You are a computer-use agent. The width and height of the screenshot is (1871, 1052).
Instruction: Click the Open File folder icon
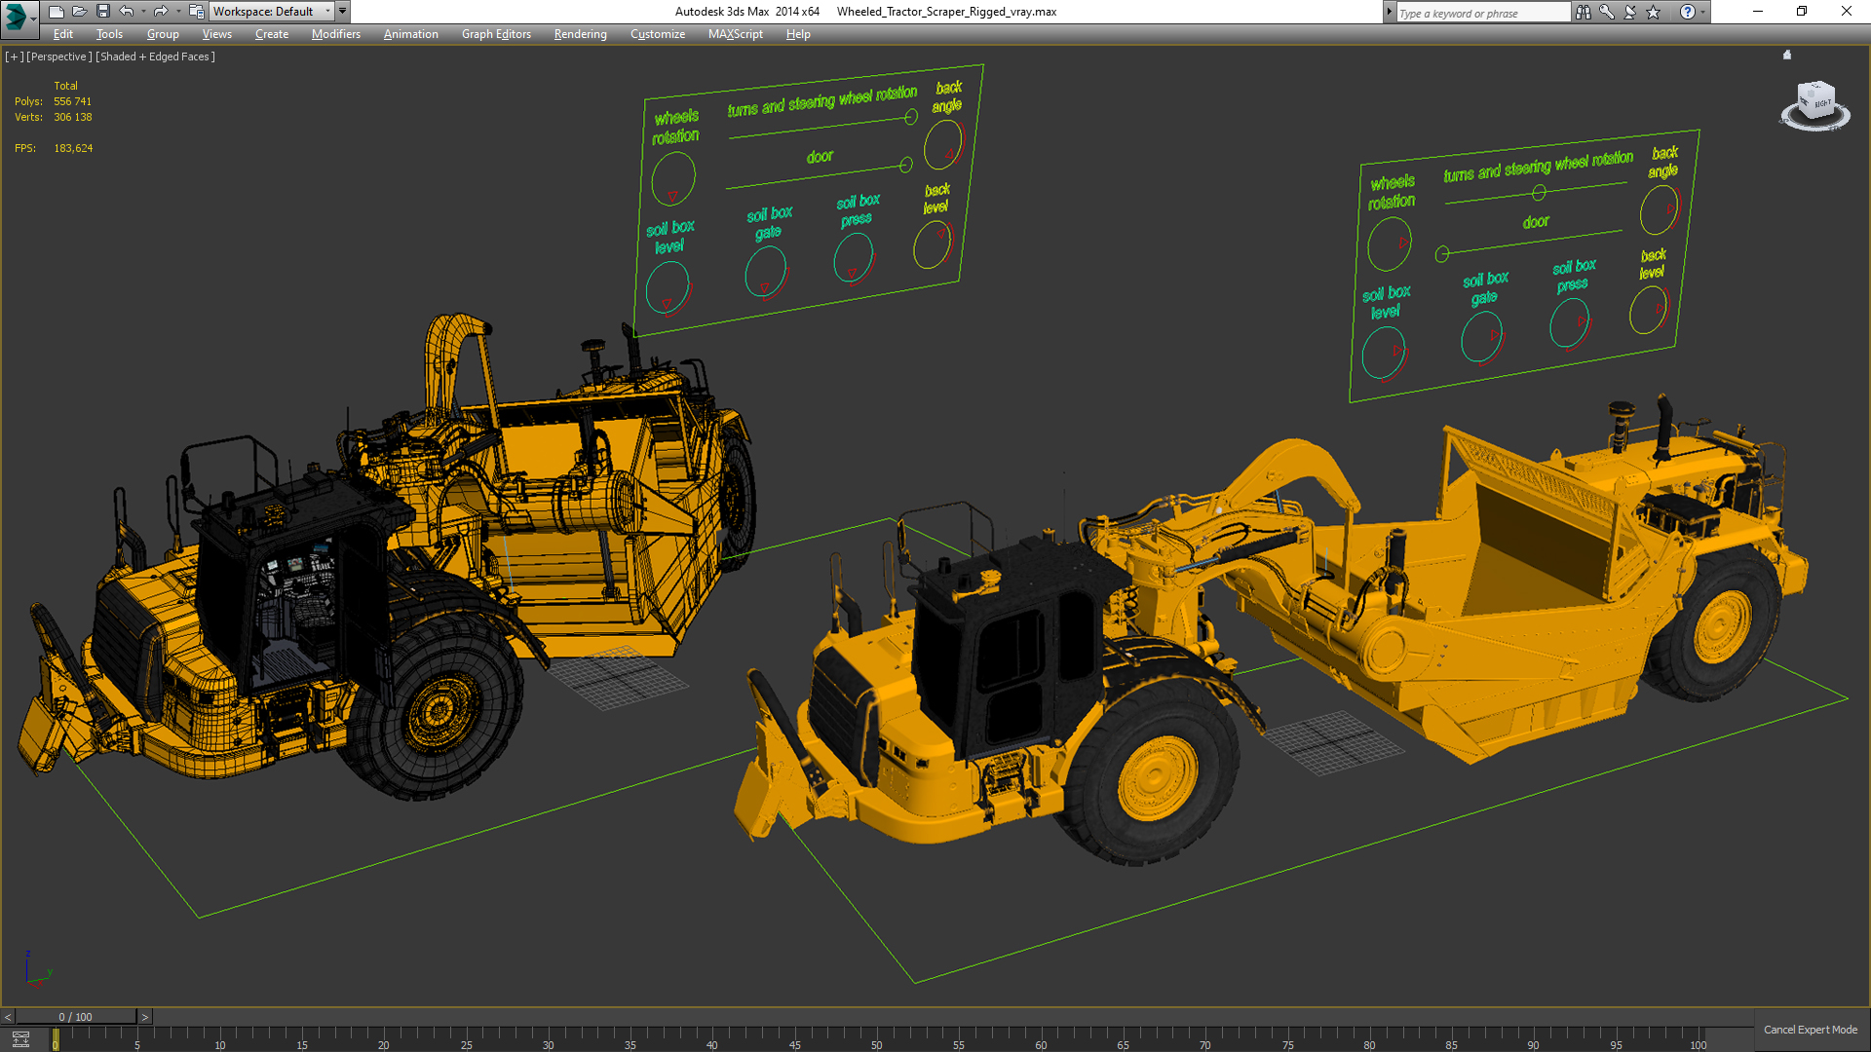click(79, 12)
